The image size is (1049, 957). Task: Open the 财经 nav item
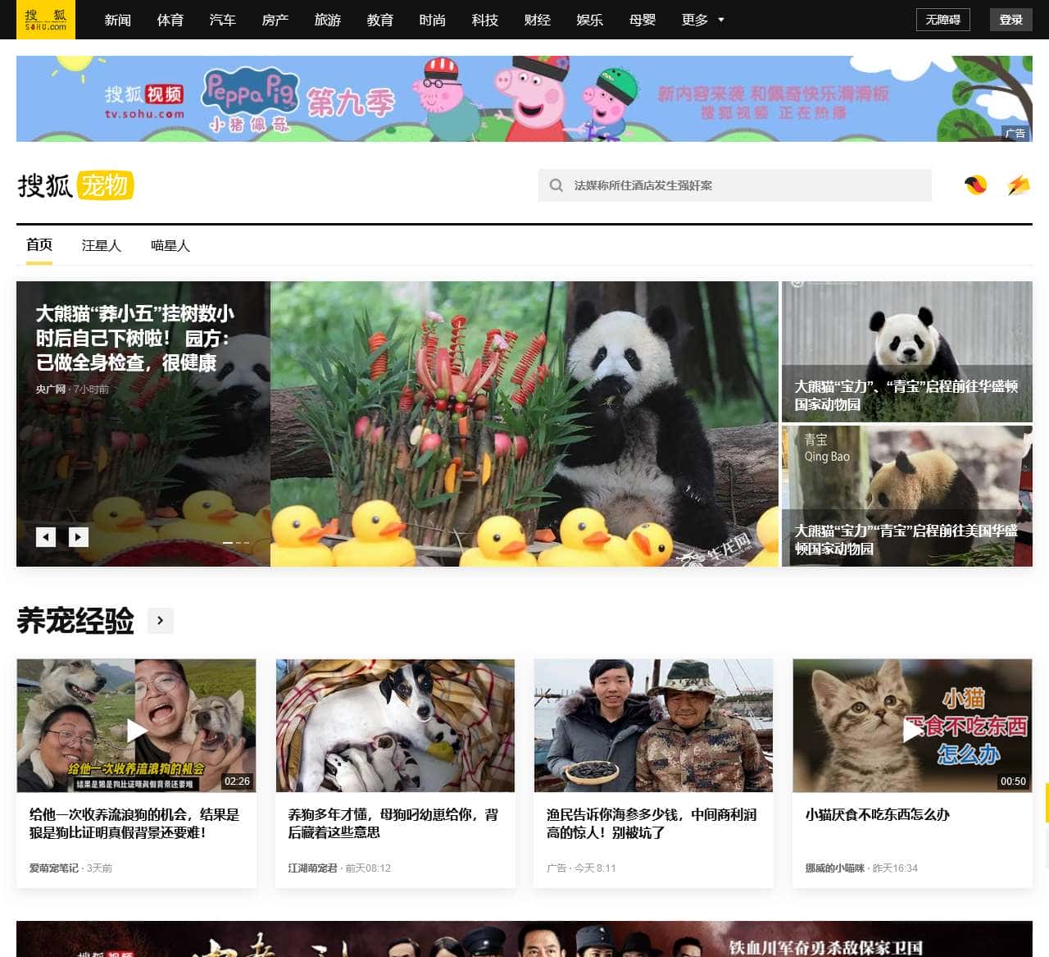pyautogui.click(x=538, y=20)
